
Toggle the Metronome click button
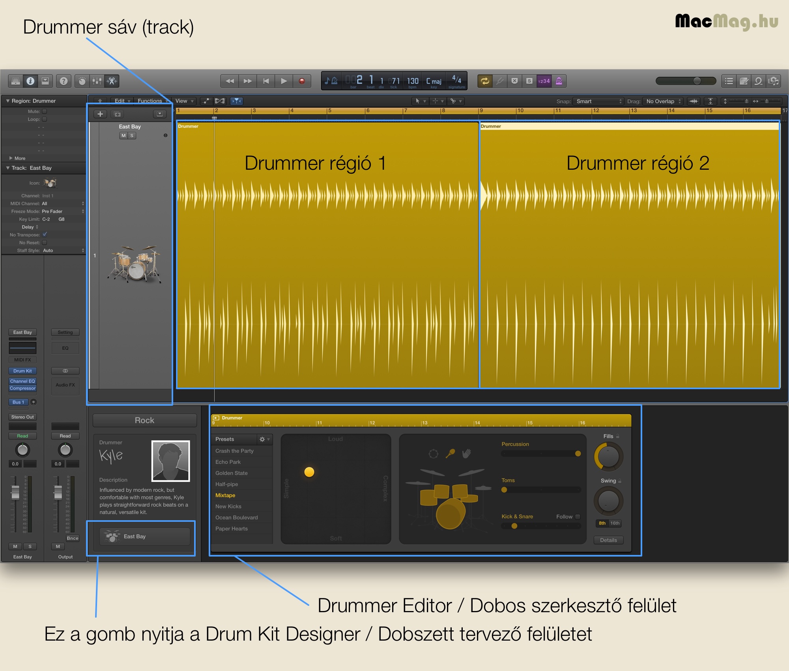point(559,81)
